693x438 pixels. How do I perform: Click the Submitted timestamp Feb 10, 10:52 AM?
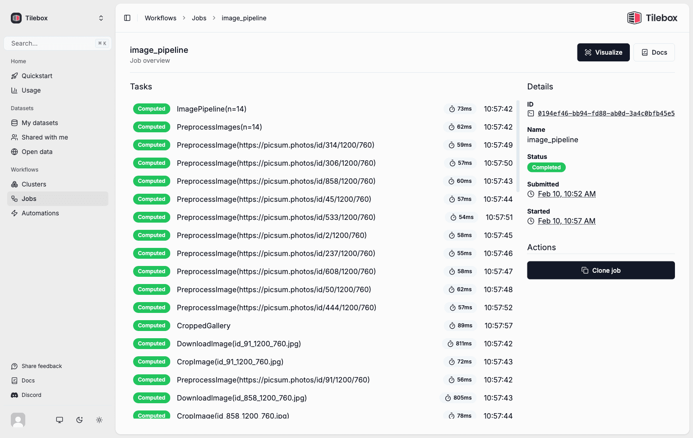567,194
